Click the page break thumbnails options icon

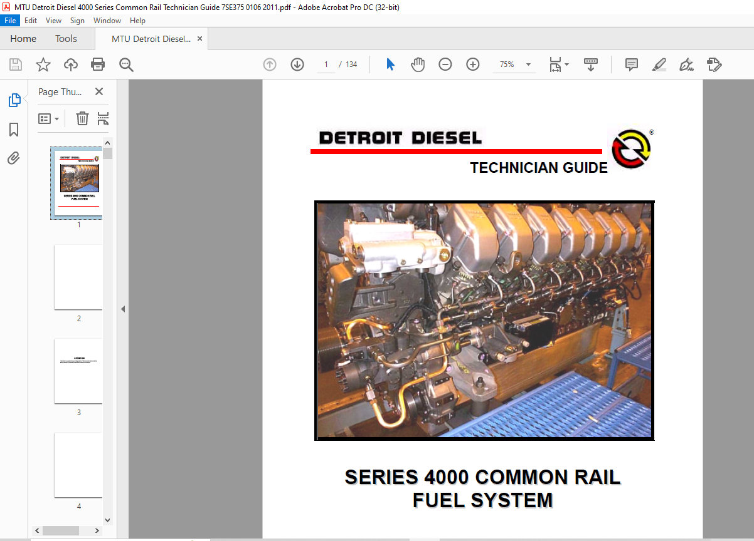tap(103, 118)
